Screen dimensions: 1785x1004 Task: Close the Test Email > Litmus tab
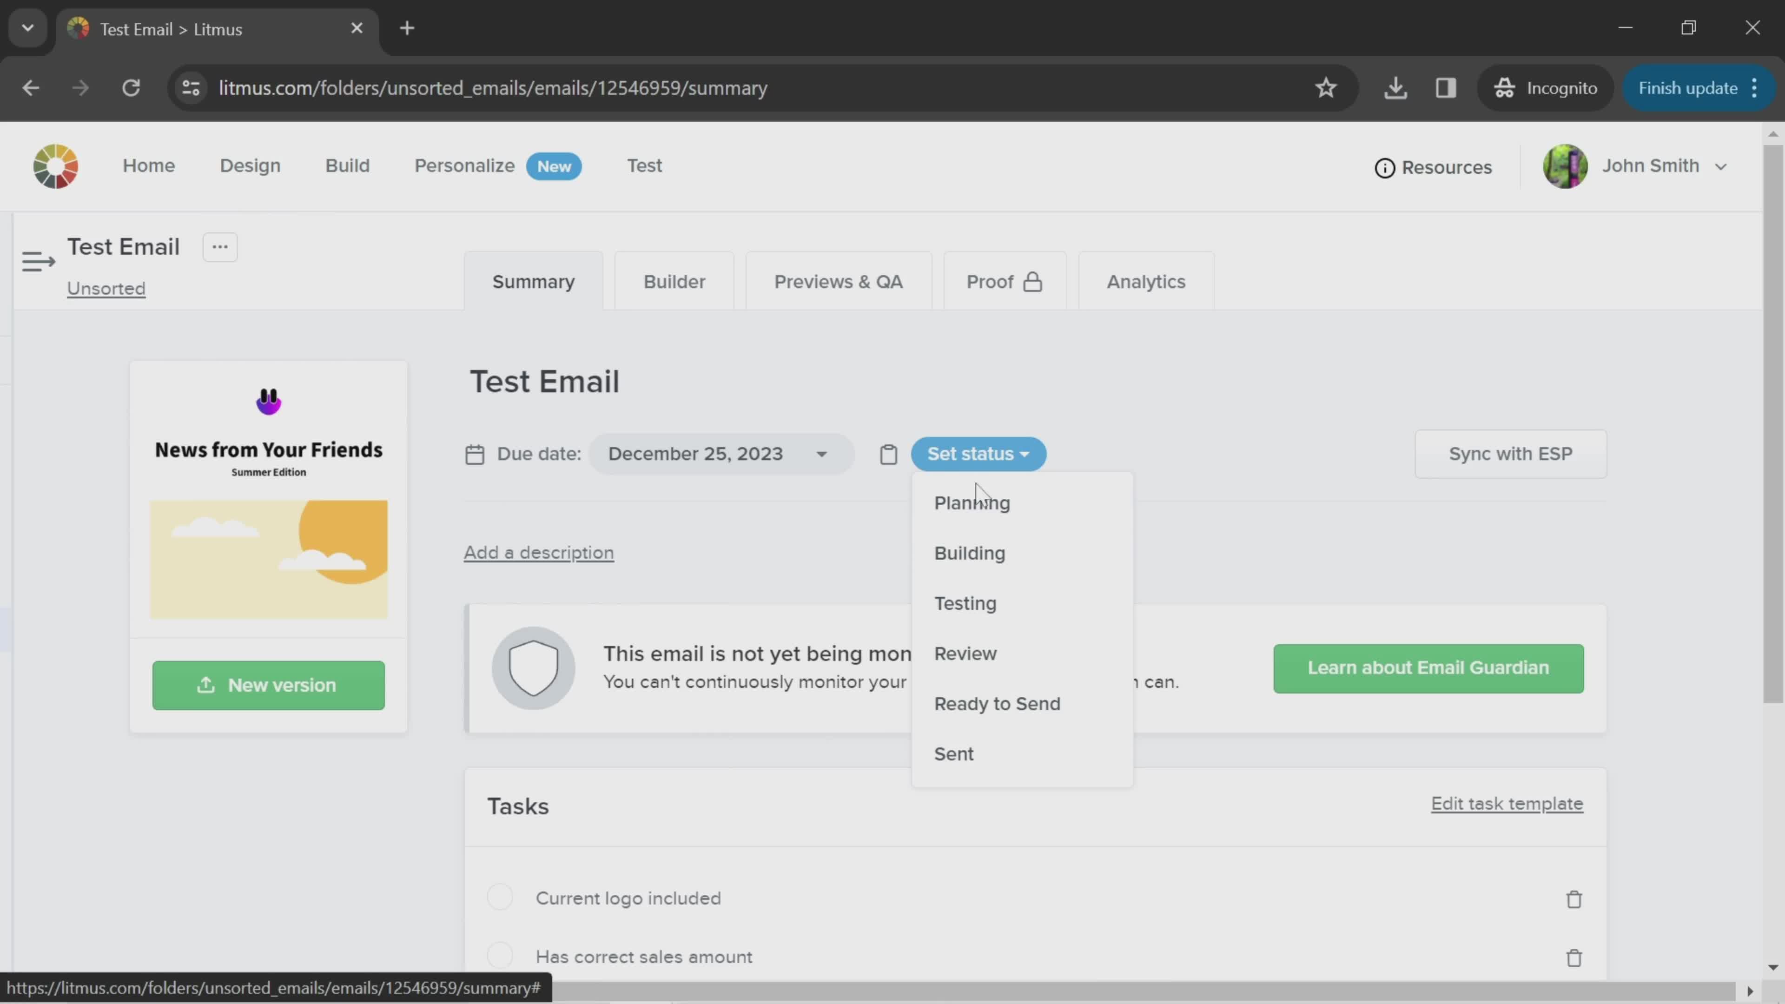357,28
